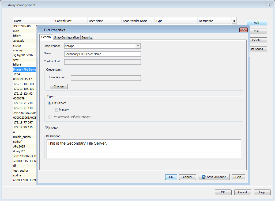The image size is (275, 201).
Task: Click OK in the Filer Properties dialog
Action: [171, 177]
